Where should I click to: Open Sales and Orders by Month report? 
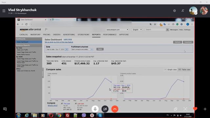pyautogui.click(x=26, y=71)
